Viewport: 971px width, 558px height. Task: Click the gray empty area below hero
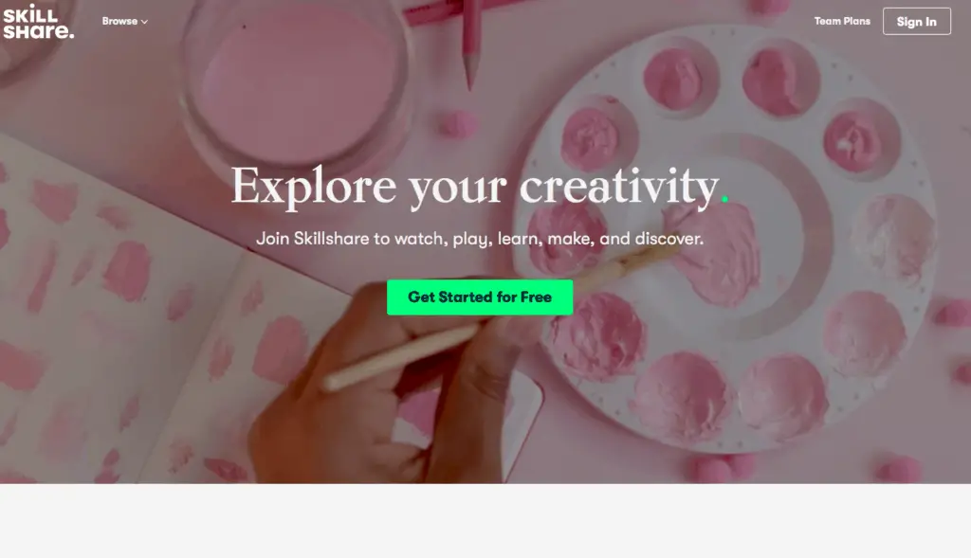pyautogui.click(x=485, y=521)
